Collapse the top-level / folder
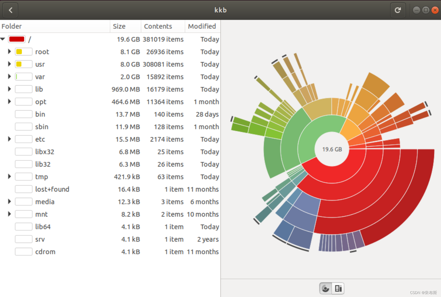 coord(3,39)
